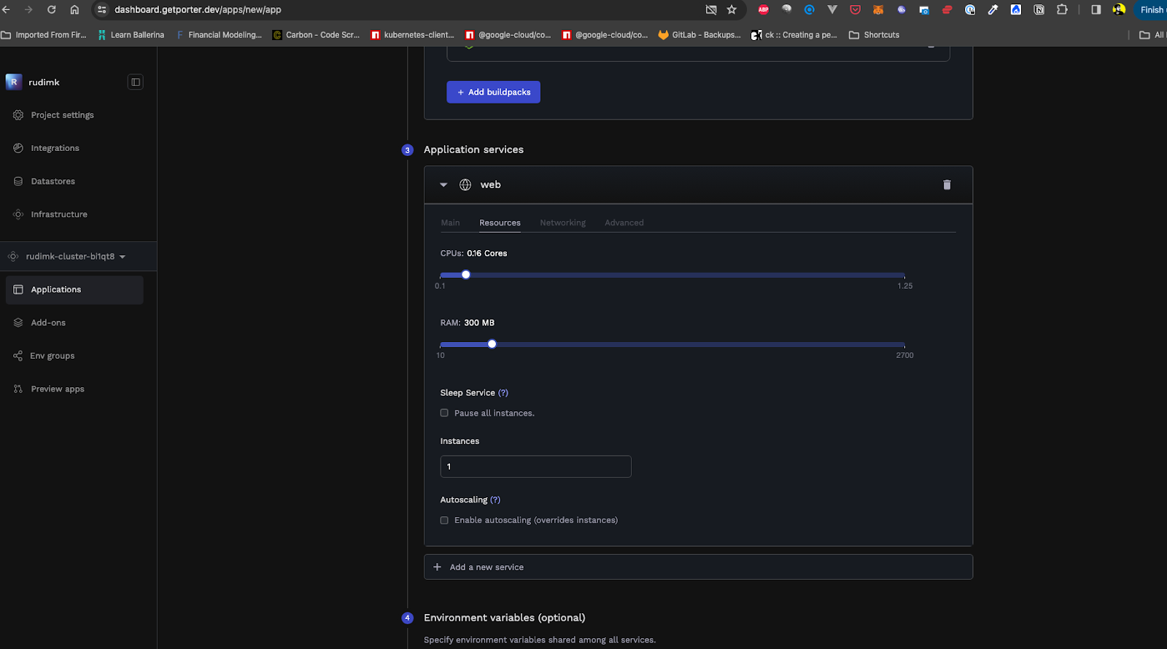Open Integrations icon in sidebar
This screenshot has height=649, width=1167.
(x=18, y=148)
